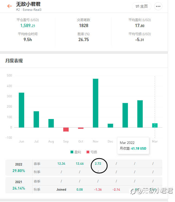The width and height of the screenshot is (175, 202).
Task: Open the 主页 homepage button
Action: click(x=142, y=6)
